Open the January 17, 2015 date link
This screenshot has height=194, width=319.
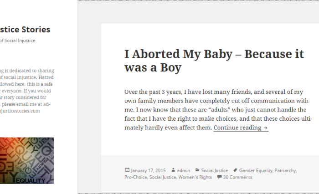tap(148, 170)
